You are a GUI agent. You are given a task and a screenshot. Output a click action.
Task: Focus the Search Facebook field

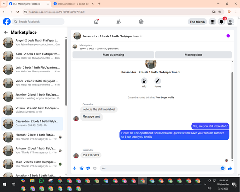38,22
